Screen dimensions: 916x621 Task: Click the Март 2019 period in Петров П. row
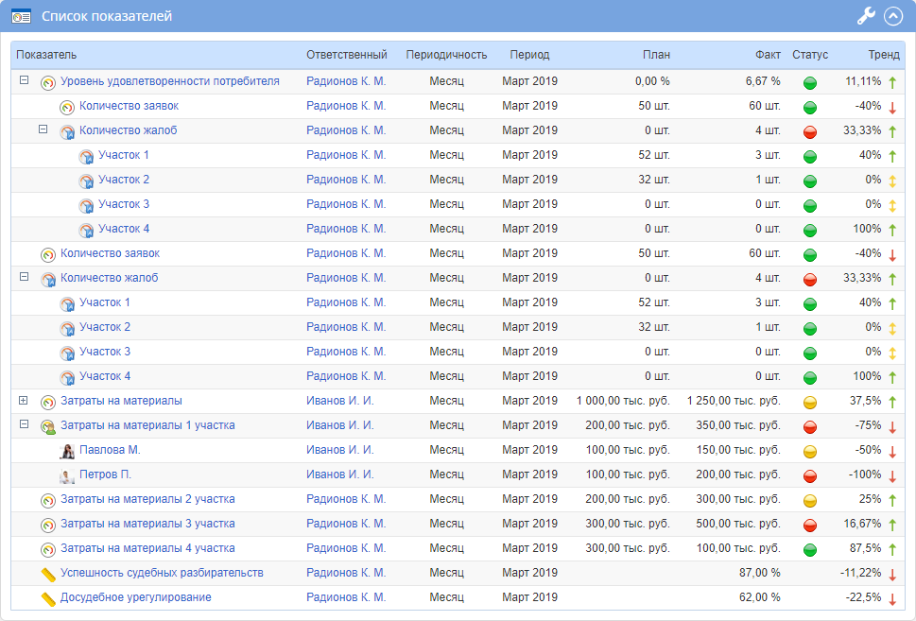click(529, 474)
